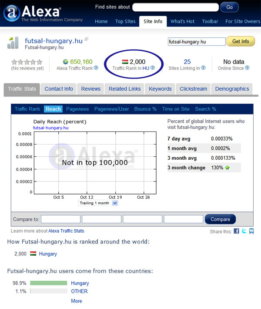The width and height of the screenshot is (261, 309).
Task: Select the Traffic Stats tab
Action: click(x=22, y=89)
